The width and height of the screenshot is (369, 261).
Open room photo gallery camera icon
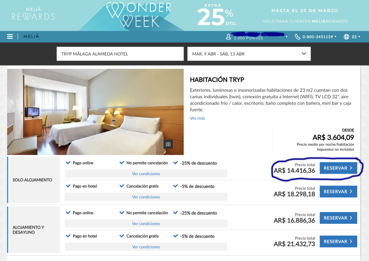click(x=168, y=144)
